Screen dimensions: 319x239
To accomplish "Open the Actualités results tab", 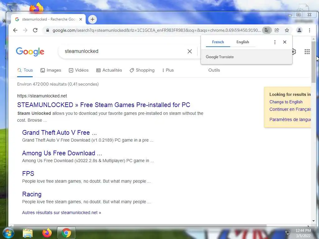I will [x=109, y=70].
